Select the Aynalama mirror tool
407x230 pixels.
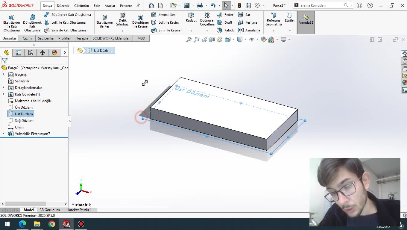pyautogui.click(x=249, y=30)
